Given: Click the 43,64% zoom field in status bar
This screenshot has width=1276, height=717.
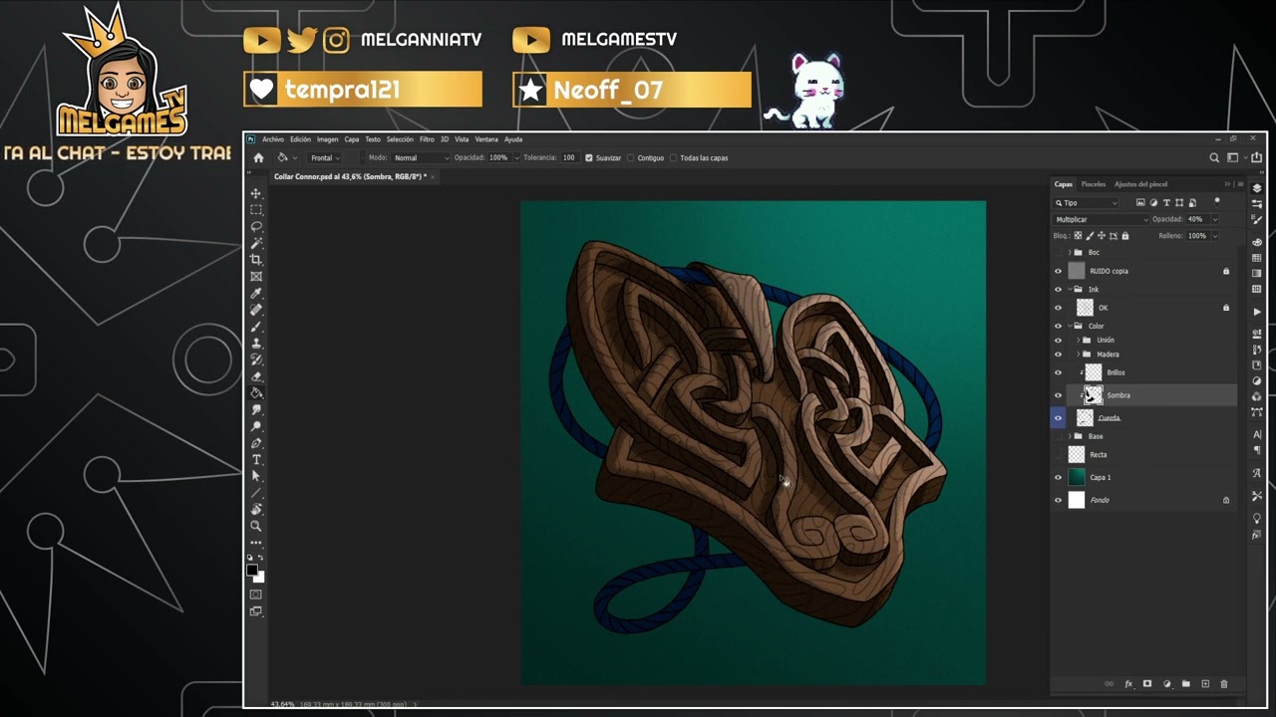Looking at the screenshot, I should pos(282,704).
